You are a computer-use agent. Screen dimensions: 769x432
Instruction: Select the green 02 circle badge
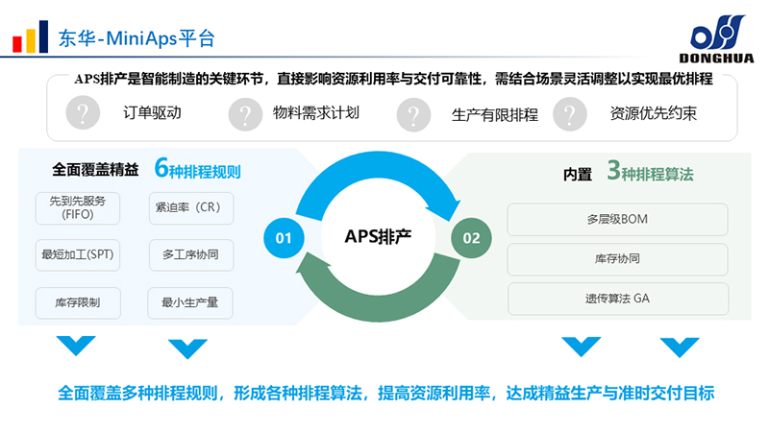click(x=472, y=236)
